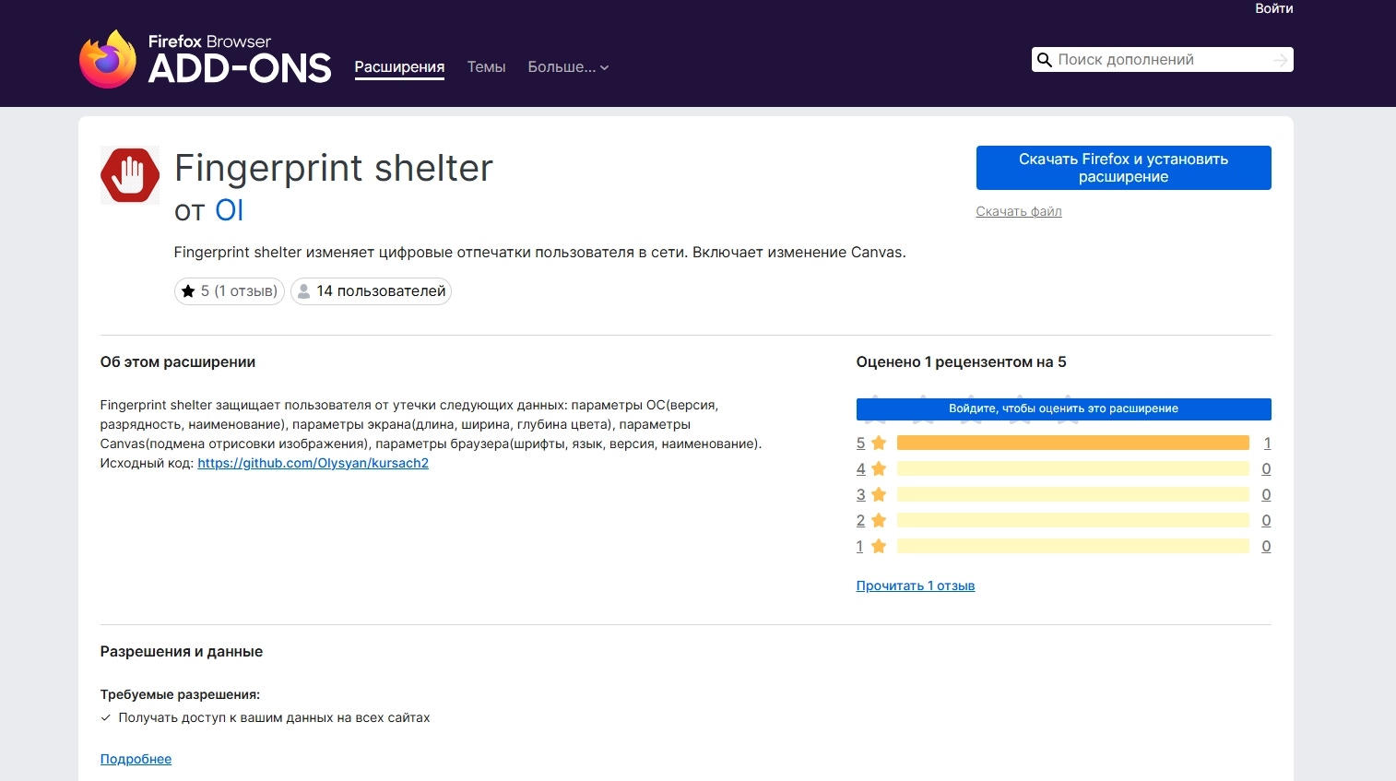Click the search submit arrow icon
The image size is (1396, 781).
click(1280, 60)
